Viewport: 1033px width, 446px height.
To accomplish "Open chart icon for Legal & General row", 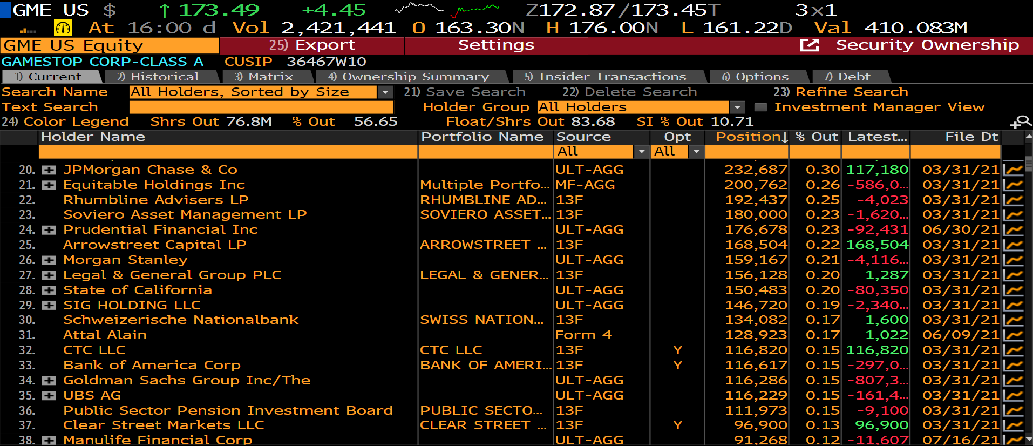I will pyautogui.click(x=1013, y=275).
